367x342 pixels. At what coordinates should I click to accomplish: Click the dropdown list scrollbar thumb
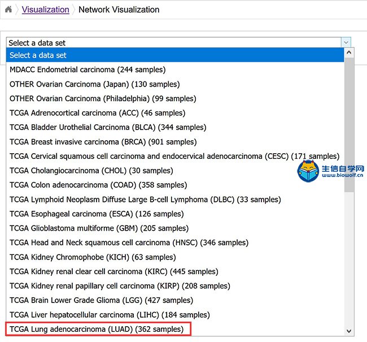pos(349,125)
